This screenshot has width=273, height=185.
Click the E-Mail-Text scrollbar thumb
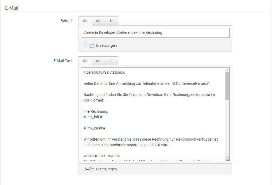(x=227, y=86)
